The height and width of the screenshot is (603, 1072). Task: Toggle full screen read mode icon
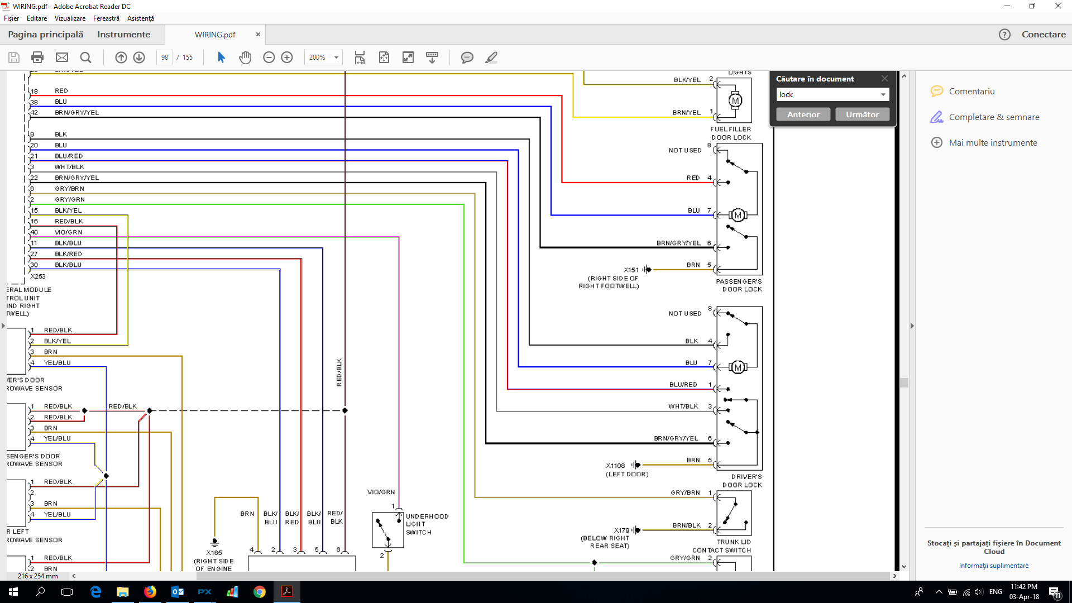point(408,58)
